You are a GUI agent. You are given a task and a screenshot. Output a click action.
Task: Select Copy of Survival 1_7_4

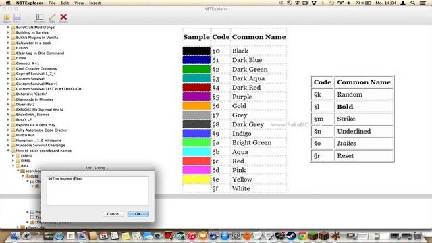(x=36, y=74)
